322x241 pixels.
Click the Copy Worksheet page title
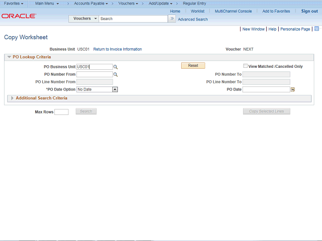26,37
